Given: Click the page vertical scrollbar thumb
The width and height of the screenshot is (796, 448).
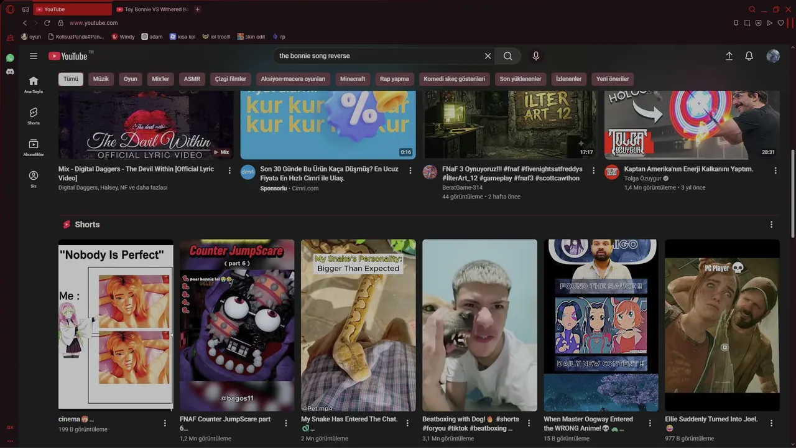Looking at the screenshot, I should point(792,193).
